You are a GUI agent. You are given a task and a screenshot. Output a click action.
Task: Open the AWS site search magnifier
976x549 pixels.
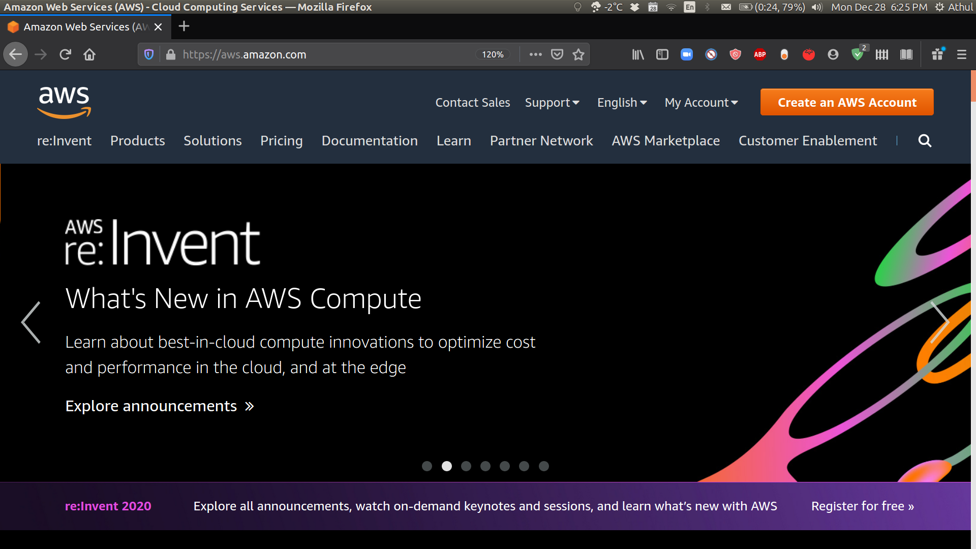click(925, 141)
